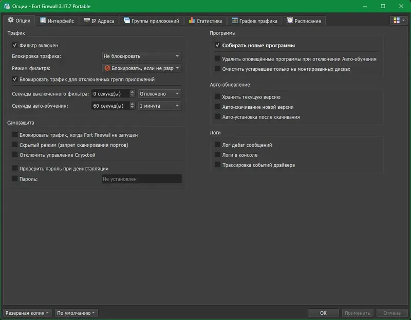Click the Отмена button
The height and width of the screenshot is (320, 411).
pos(392,313)
